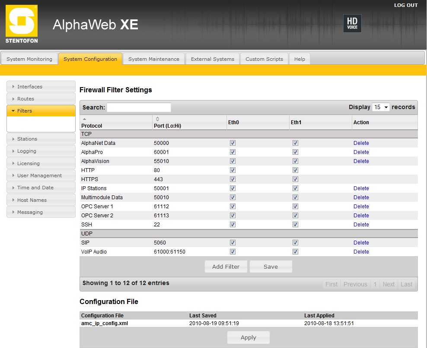Click the Apply configuration button

point(248,338)
